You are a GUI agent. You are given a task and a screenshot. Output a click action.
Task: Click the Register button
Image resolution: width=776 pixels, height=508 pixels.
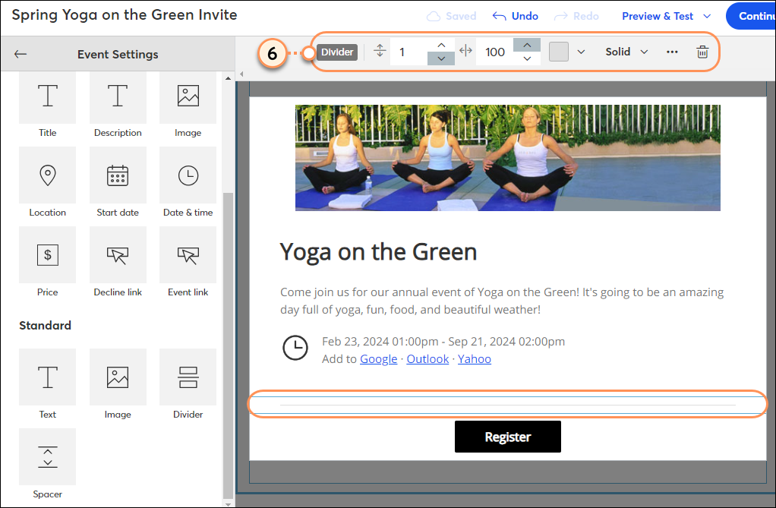tap(508, 437)
